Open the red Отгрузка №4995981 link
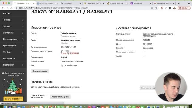 click(x=70, y=53)
